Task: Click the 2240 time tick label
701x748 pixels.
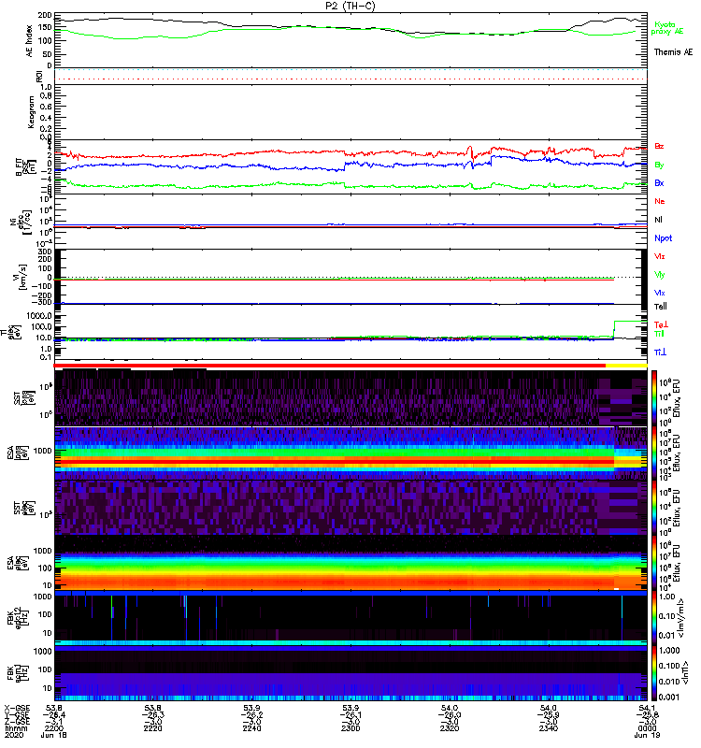Action: pos(251,728)
